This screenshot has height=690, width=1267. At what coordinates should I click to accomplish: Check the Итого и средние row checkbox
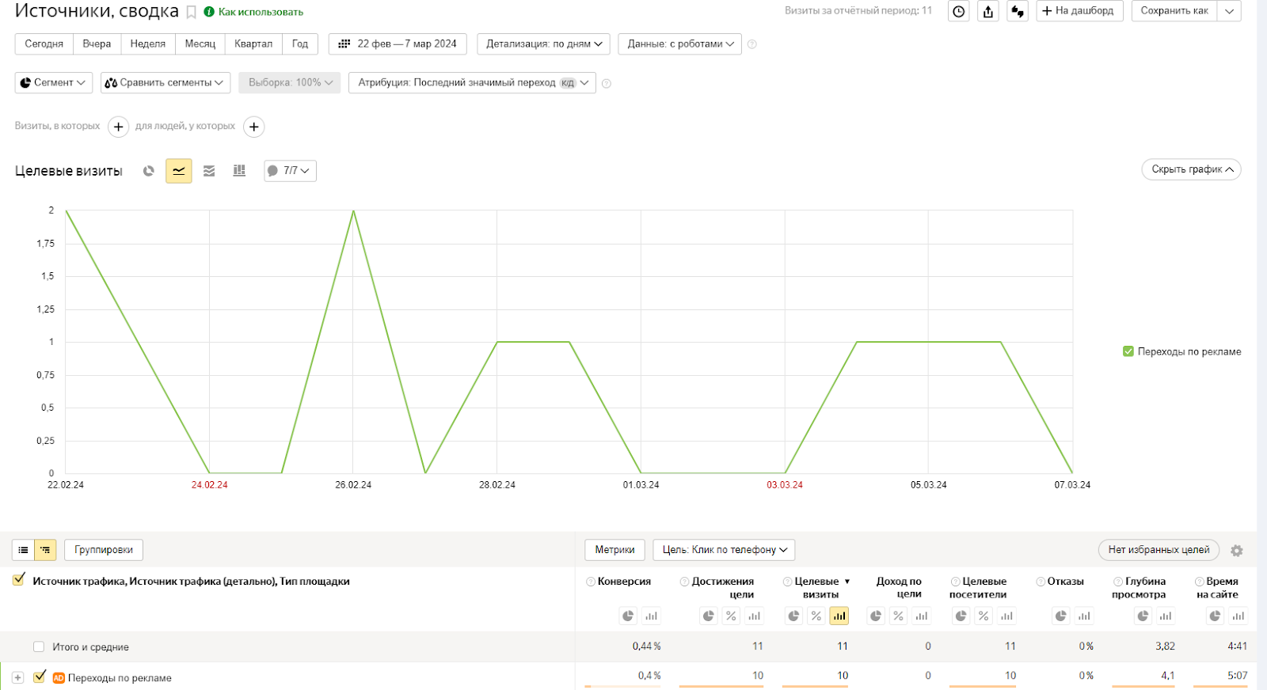(x=39, y=647)
